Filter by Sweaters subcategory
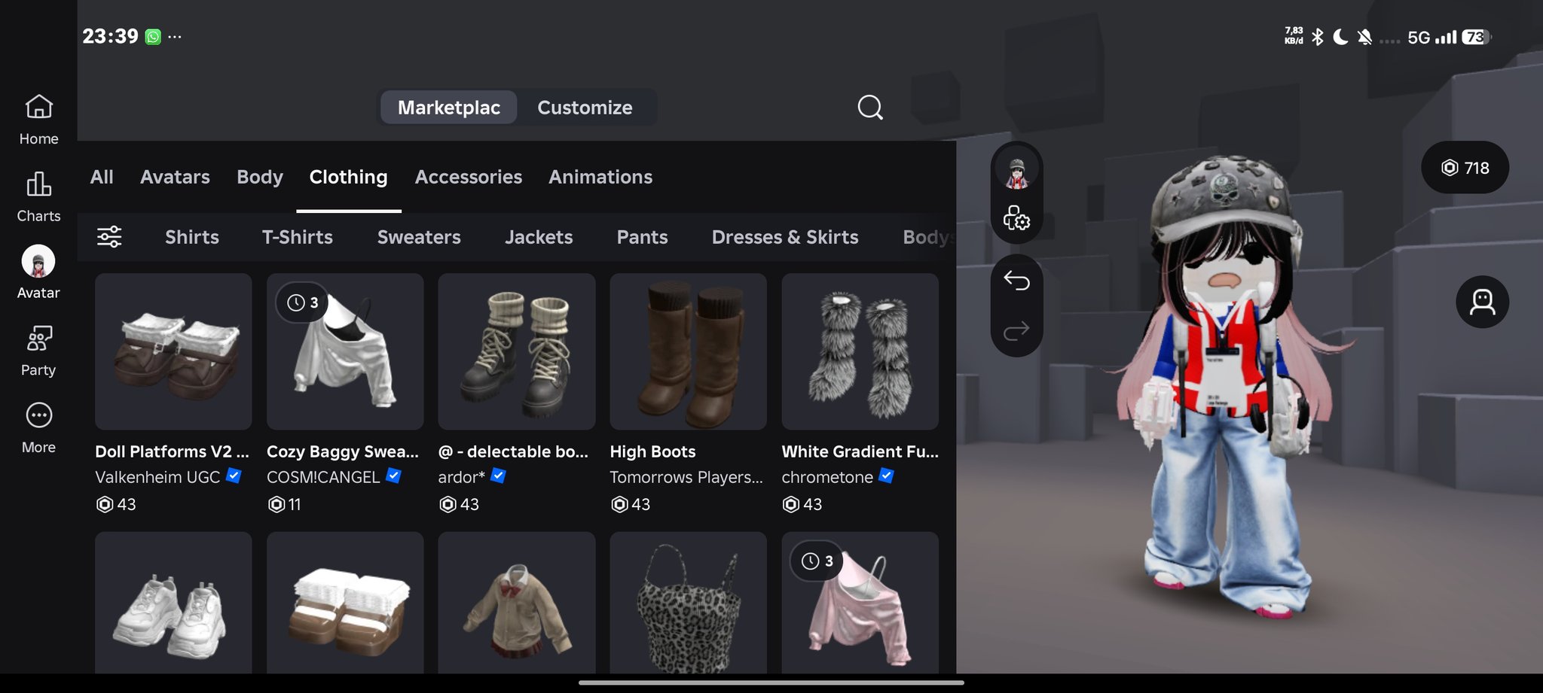The height and width of the screenshot is (693, 1543). coord(419,237)
